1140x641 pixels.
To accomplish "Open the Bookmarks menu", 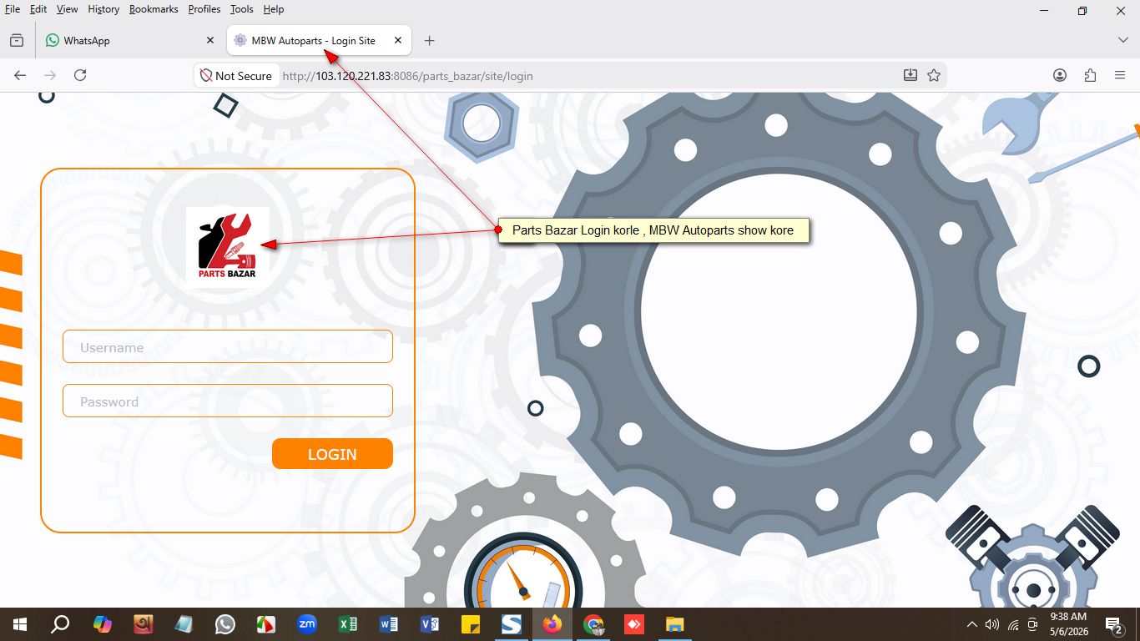I will (x=154, y=9).
